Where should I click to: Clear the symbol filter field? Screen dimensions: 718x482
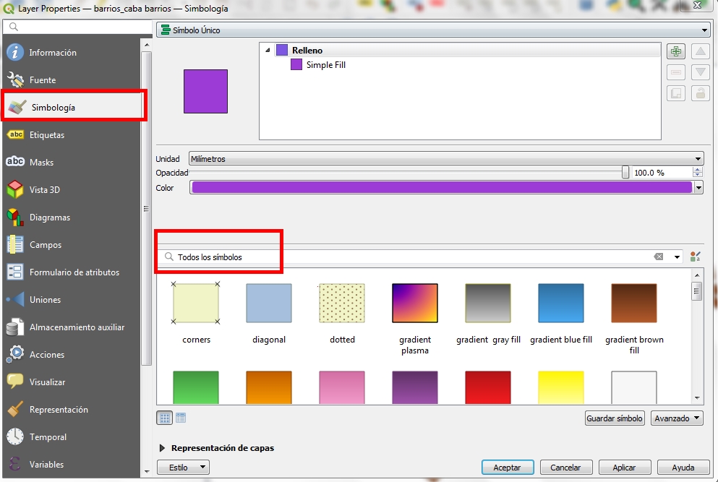coord(659,257)
